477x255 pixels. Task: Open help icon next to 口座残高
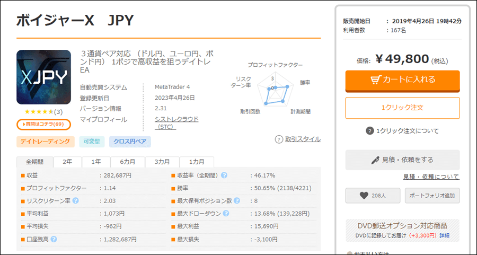[54, 239]
